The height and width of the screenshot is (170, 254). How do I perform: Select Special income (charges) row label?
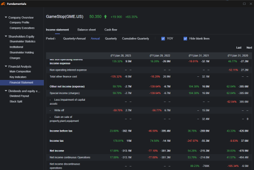coord(65,93)
